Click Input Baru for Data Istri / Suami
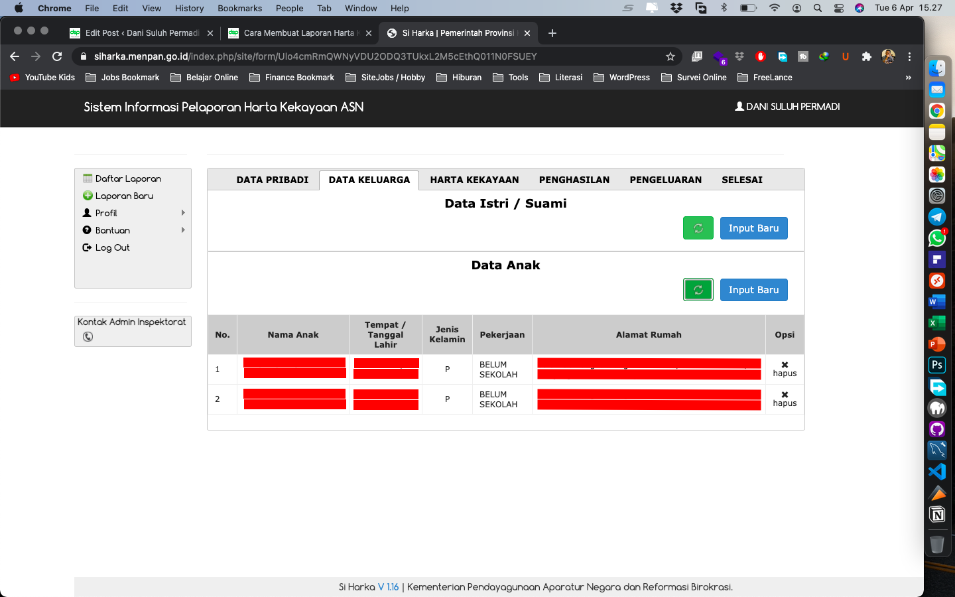This screenshot has height=597, width=955. (753, 228)
